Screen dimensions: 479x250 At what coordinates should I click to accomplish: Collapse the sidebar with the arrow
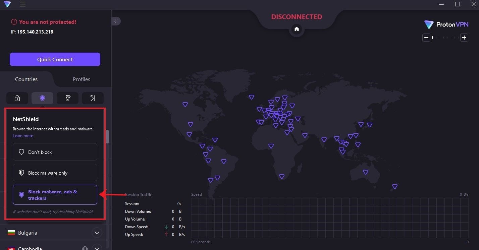pyautogui.click(x=116, y=21)
